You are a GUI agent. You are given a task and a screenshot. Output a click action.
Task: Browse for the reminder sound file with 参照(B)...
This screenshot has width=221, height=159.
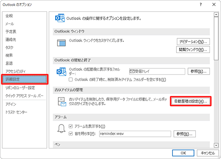coord(185,134)
